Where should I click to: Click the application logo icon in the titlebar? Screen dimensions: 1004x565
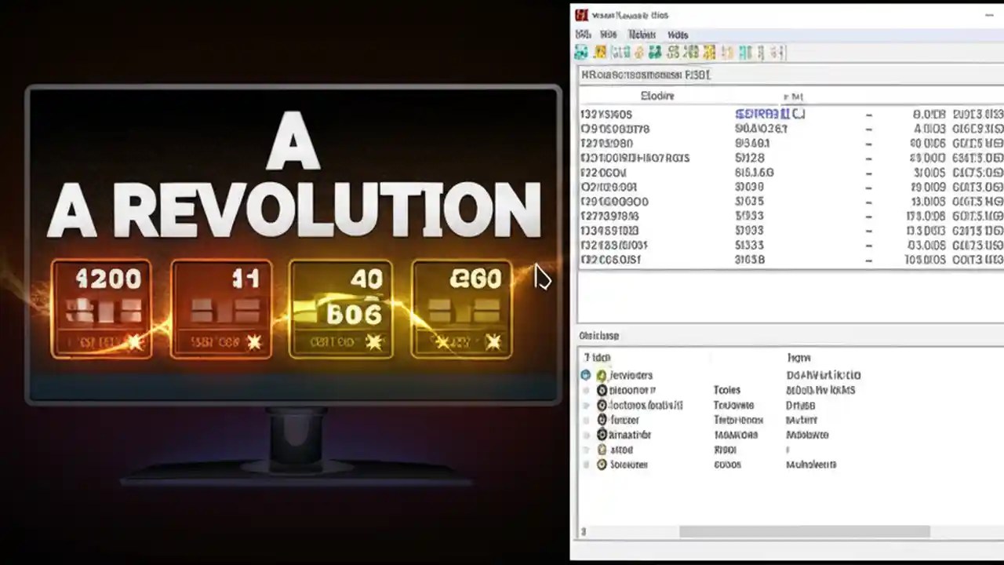pyautogui.click(x=581, y=15)
